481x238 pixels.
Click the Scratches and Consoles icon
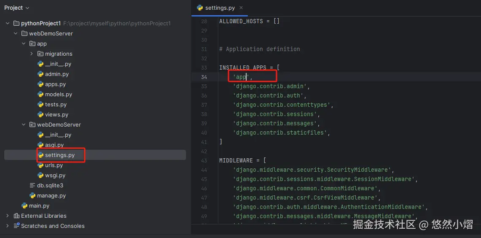coord(17,226)
